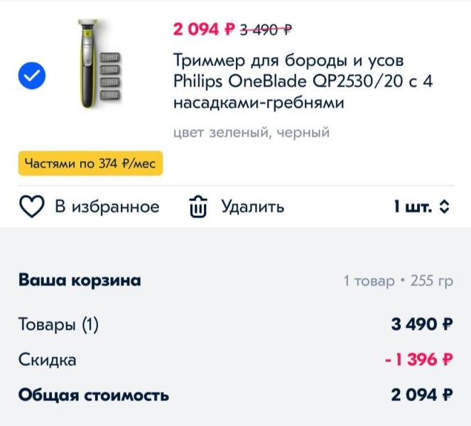This screenshot has height=426, width=471.
Task: Click the 'Ваша корзина' heading
Action: [80, 280]
